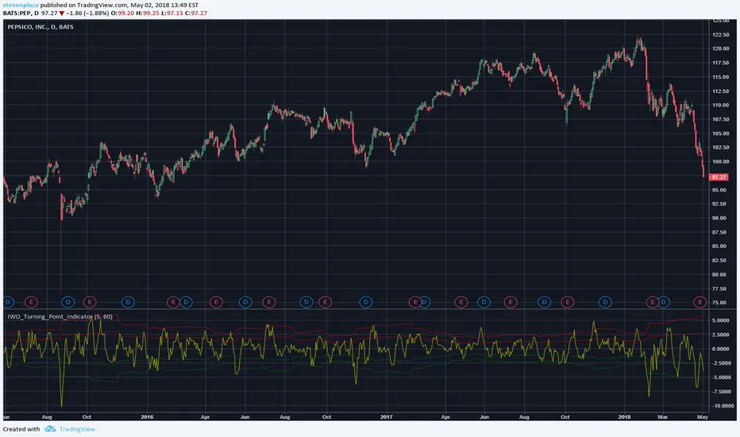Select the PEPSICO, INC., D, BATS chart title
This screenshot has height=437, width=740.
pos(40,27)
